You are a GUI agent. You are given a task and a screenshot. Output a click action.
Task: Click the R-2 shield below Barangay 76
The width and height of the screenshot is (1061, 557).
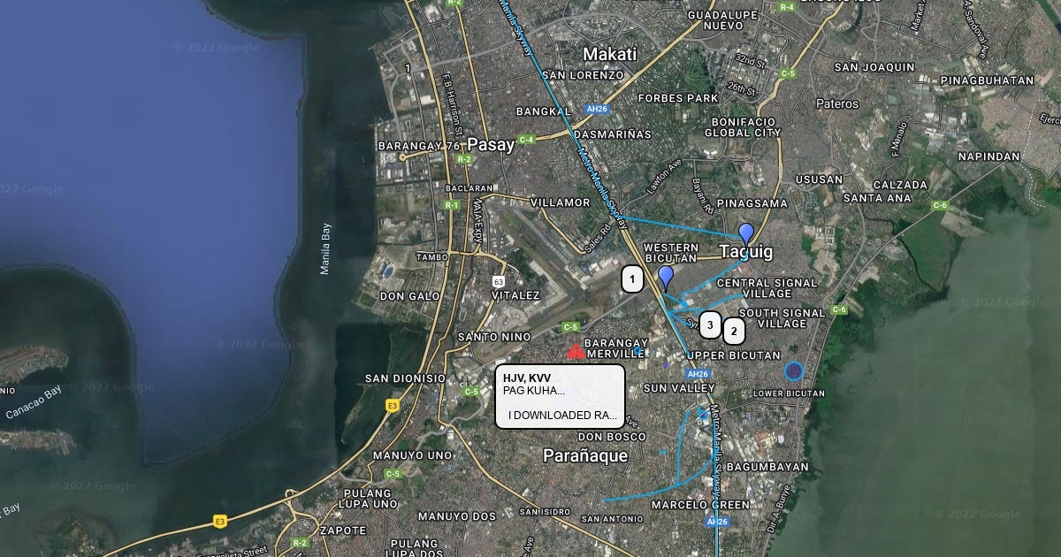465,159
